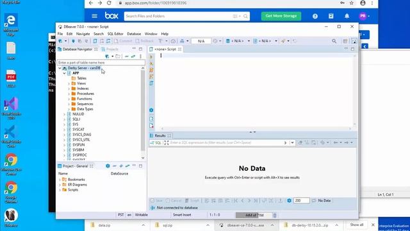Click the Tables folder in navigator
Image resolution: width=410 pixels, height=231 pixels.
(81, 78)
